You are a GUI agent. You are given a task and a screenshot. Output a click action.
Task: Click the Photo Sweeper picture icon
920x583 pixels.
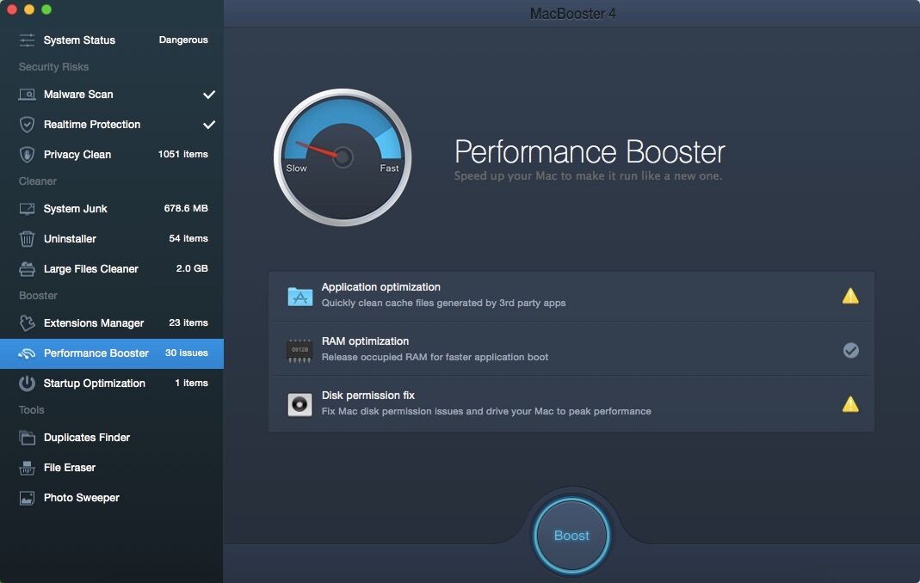[x=27, y=498]
